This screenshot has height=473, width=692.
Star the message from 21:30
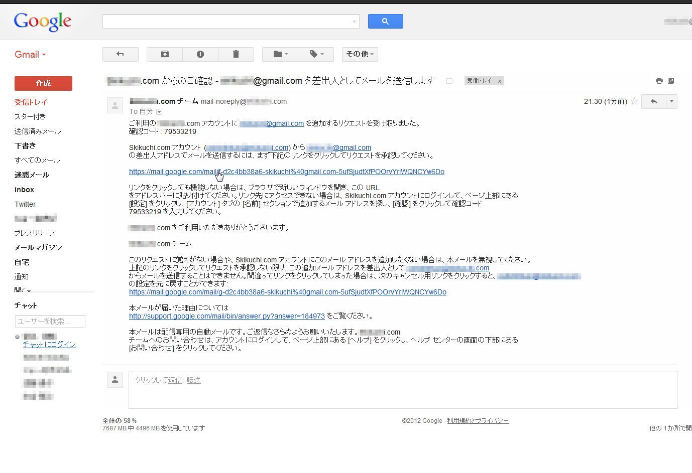634,101
